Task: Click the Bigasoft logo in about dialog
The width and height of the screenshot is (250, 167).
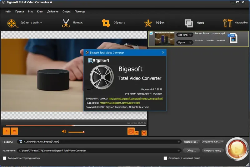Action: (98, 61)
